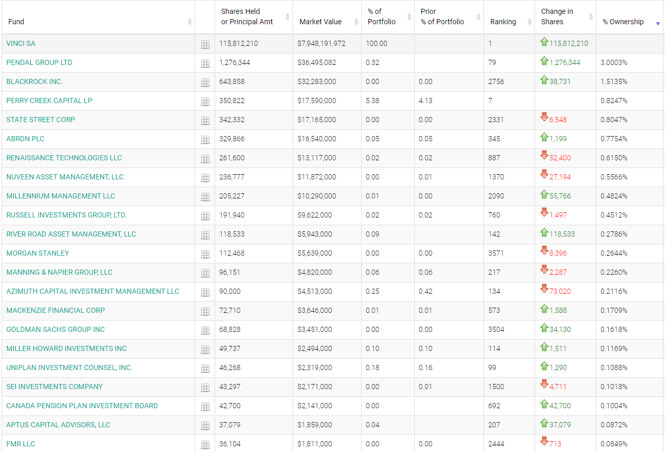This screenshot has width=665, height=452.
Task: Open the grid icon in MORGAN STANLEY row
Action: tap(205, 255)
